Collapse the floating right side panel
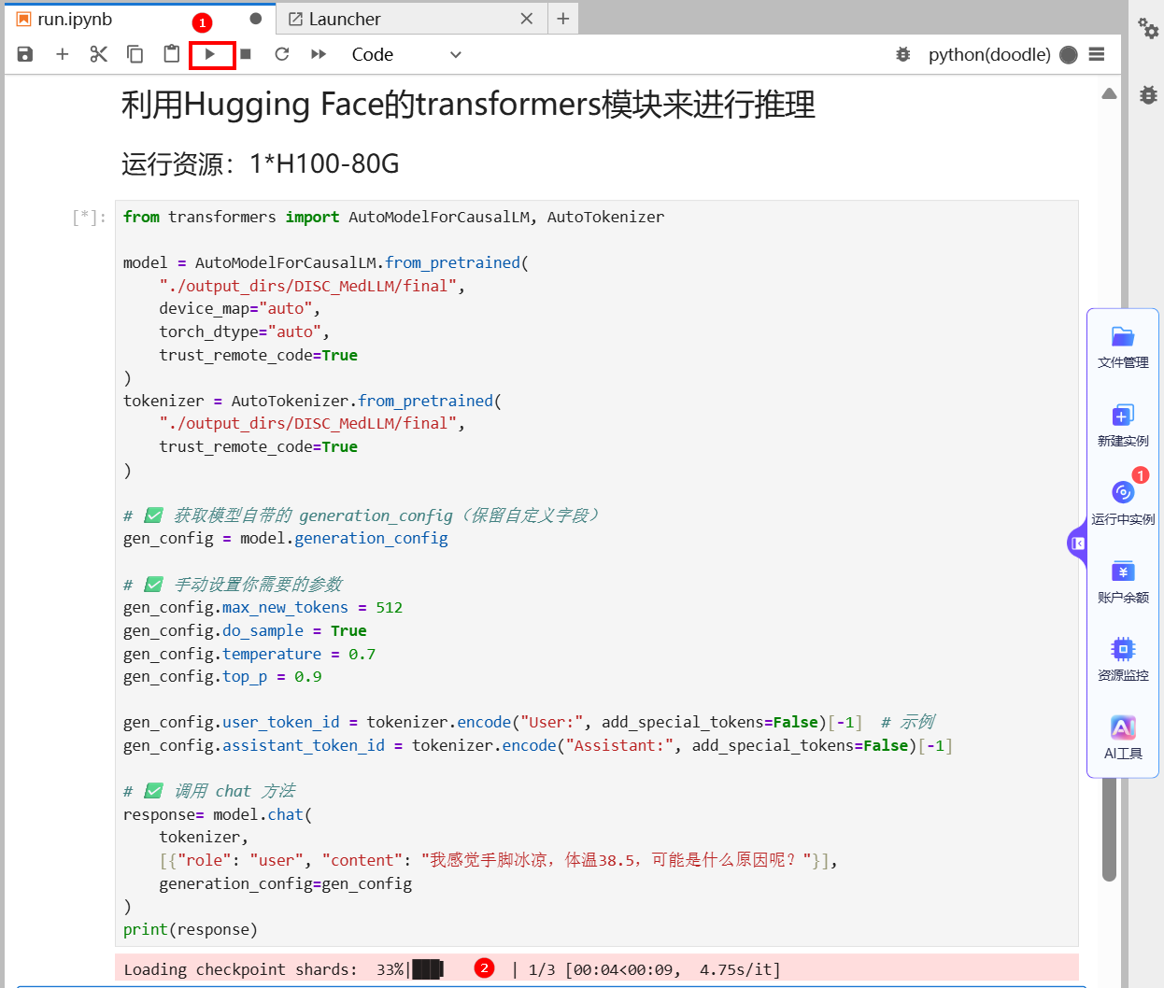Viewport: 1164px width, 988px height. point(1077,543)
